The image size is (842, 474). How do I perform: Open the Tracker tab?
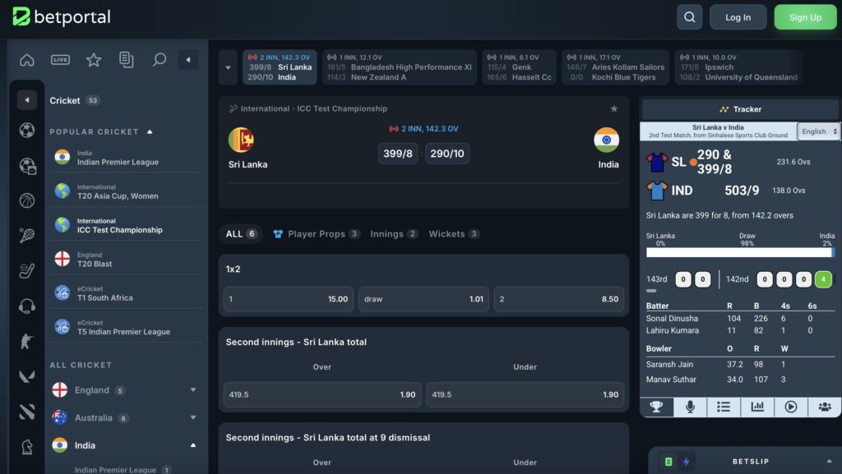740,109
